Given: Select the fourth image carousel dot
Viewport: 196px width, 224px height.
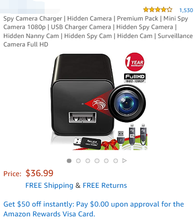Looking at the screenshot, I should click(97, 161).
